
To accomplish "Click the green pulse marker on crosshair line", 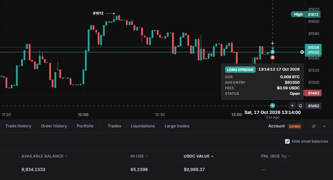I will (x=273, y=106).
